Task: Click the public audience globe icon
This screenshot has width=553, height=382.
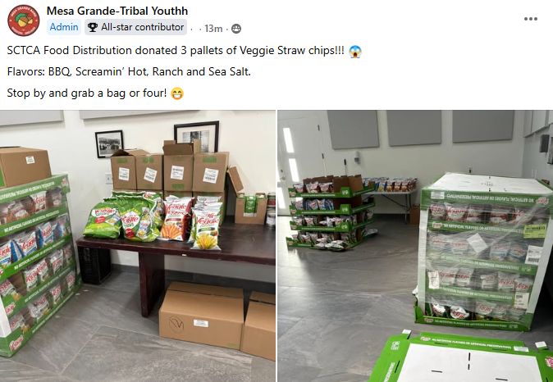Action: [x=236, y=29]
